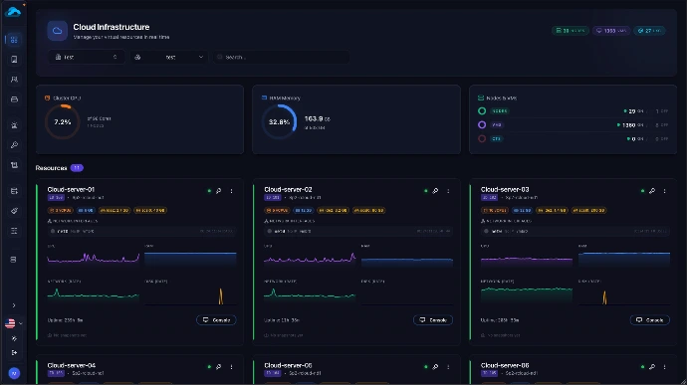Open the three-dot menu on Cloud-server-02
The height and width of the screenshot is (385, 687).
point(448,191)
